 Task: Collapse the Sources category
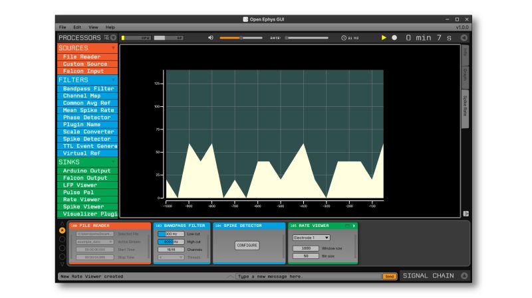pos(113,48)
